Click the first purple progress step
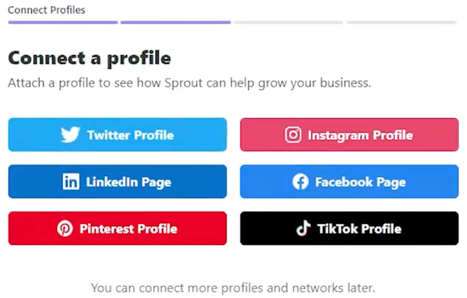Screen dimensions: 467x298 (62, 21)
